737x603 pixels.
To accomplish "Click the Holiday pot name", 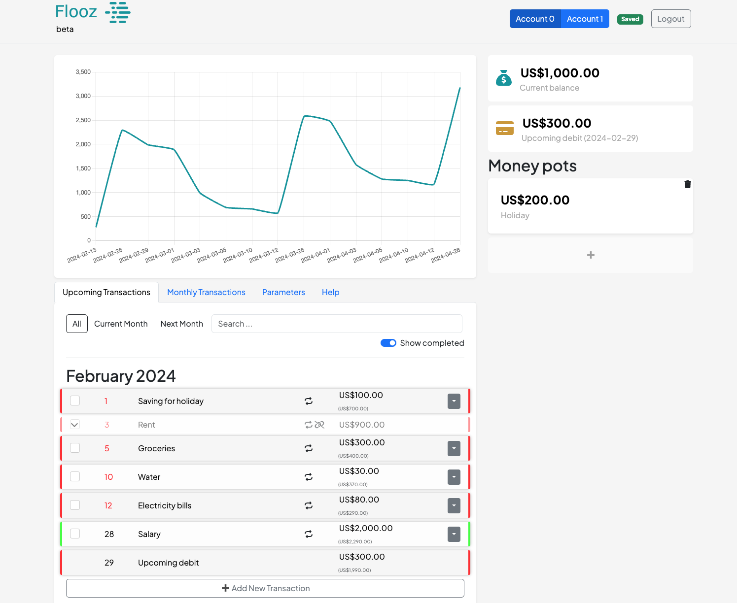I will [x=515, y=215].
